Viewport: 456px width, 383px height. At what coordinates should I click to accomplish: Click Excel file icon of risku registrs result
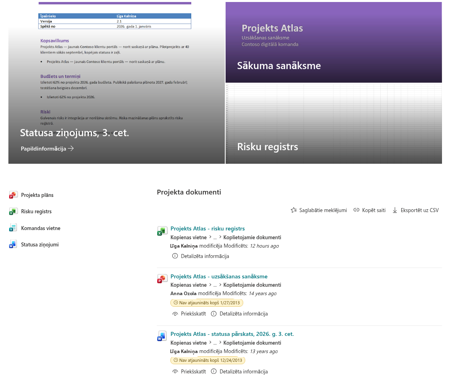[162, 231]
